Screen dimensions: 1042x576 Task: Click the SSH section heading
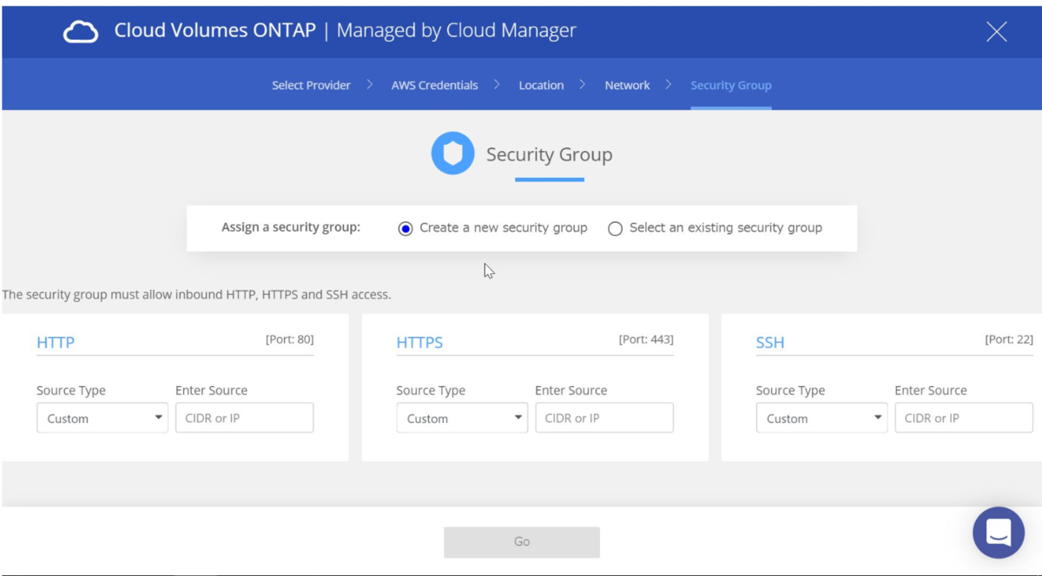[769, 343]
